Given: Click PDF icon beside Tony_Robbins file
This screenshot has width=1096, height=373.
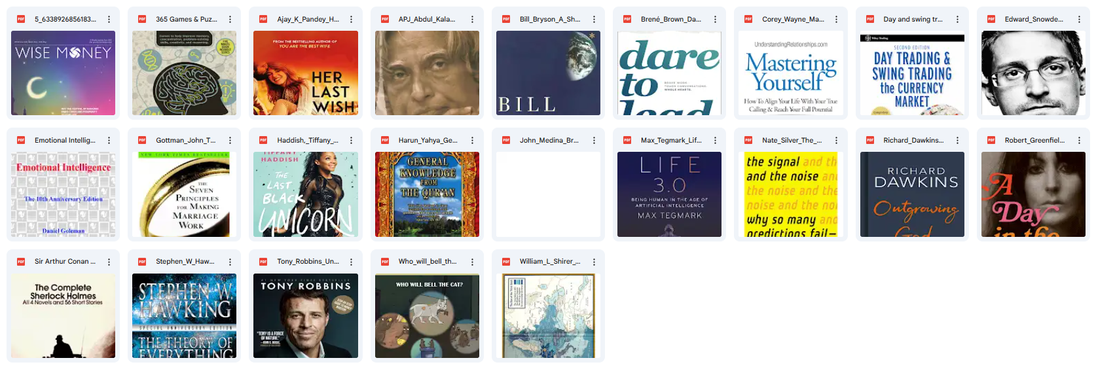Looking at the screenshot, I should click(263, 262).
